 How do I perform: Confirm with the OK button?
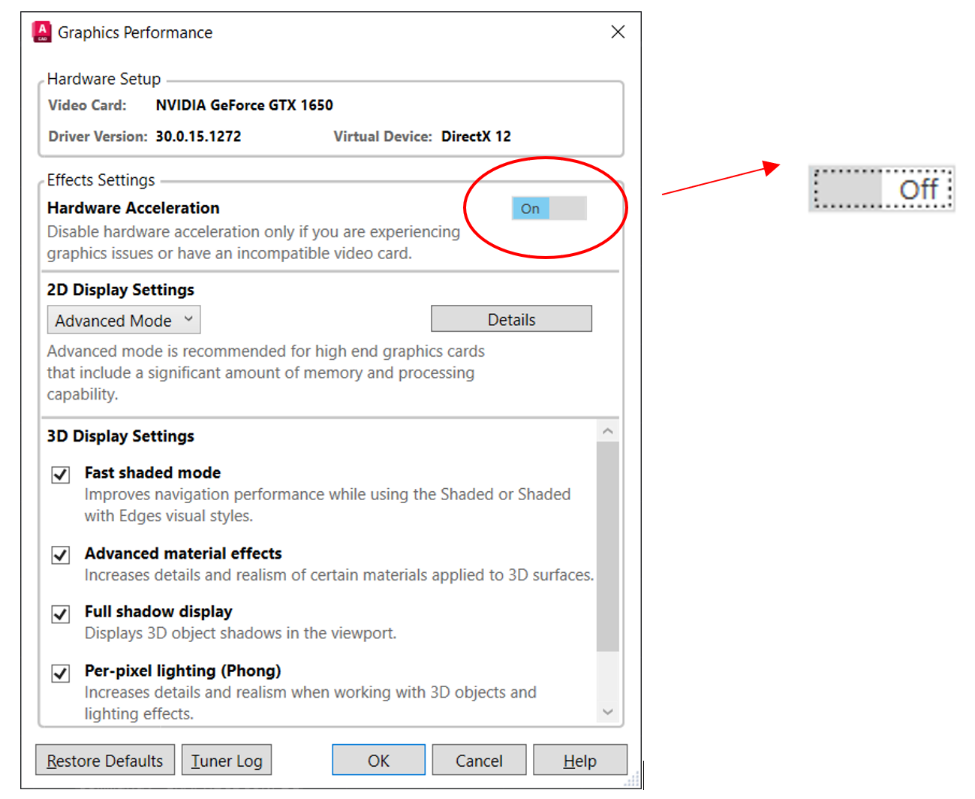tap(378, 761)
